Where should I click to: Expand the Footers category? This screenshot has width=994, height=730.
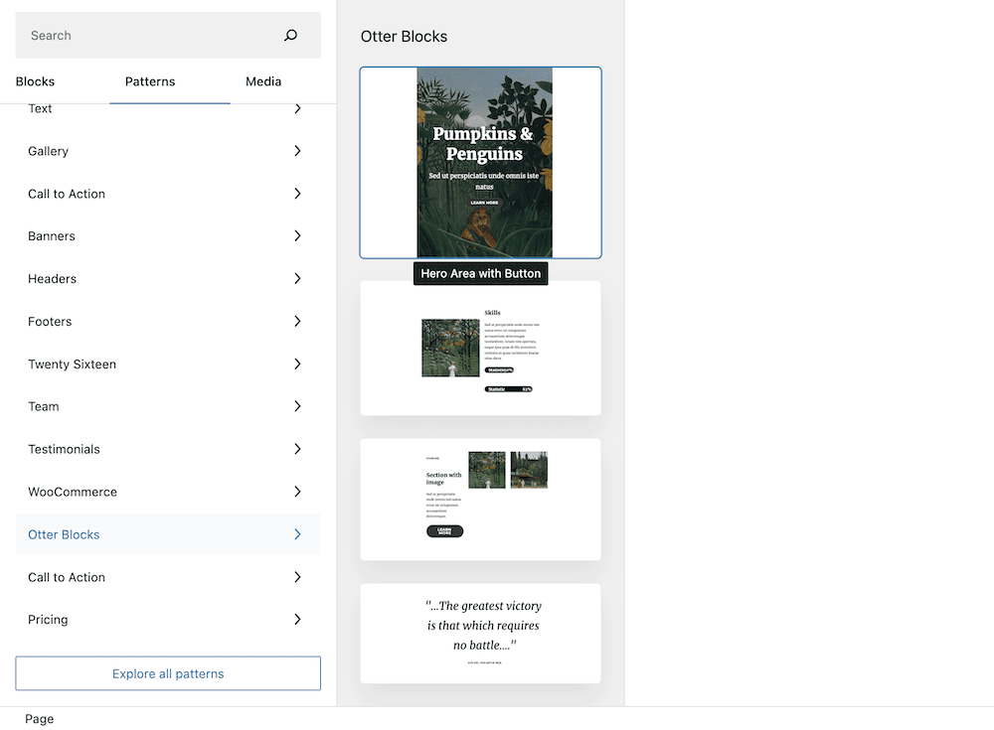[167, 321]
